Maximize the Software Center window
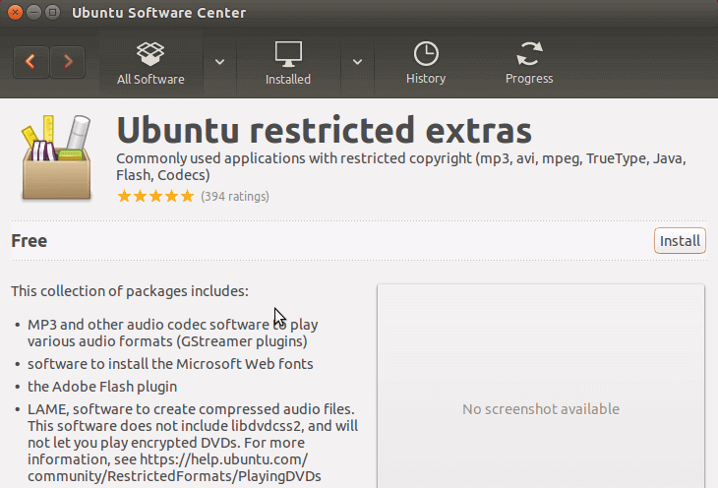Image resolution: width=718 pixels, height=488 pixels. click(x=53, y=13)
